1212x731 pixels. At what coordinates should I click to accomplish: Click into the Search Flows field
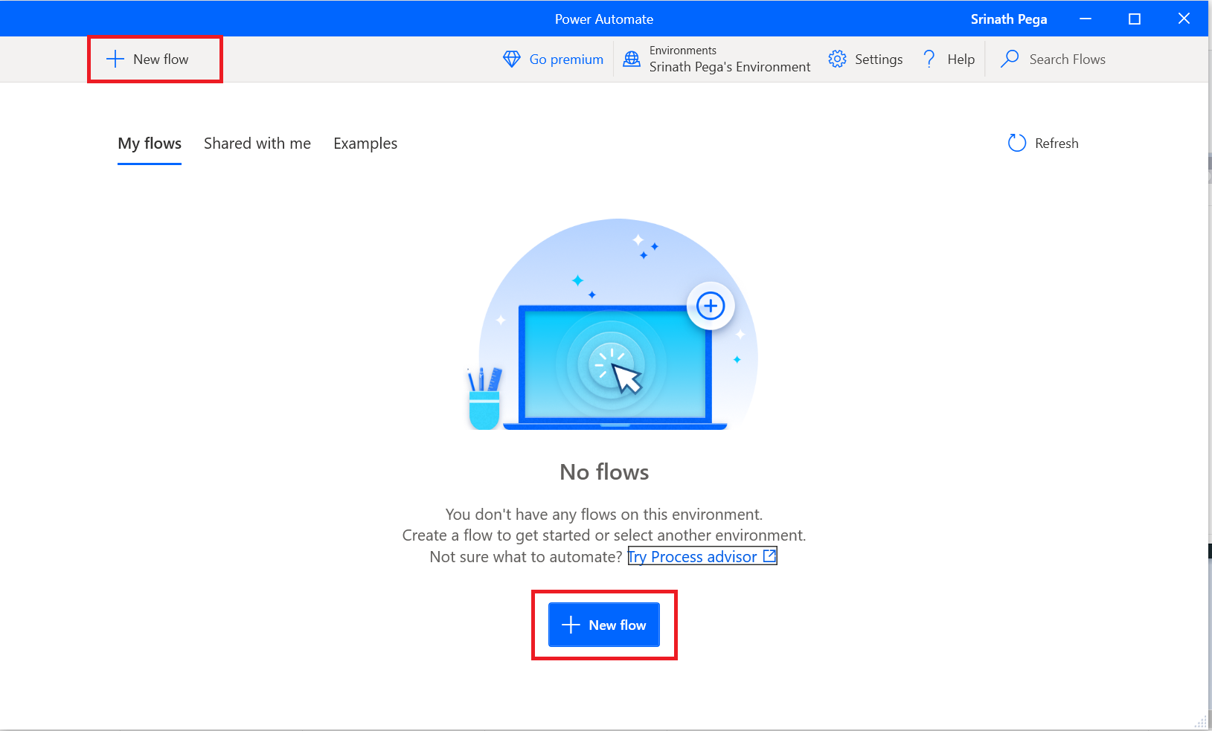1067,59
